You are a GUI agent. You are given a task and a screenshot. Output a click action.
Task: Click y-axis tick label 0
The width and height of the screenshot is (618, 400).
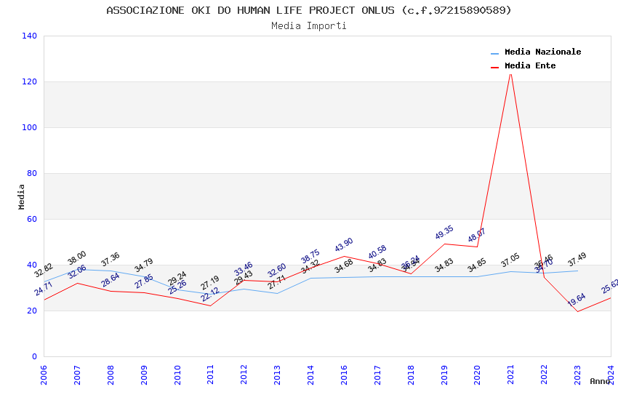click(35, 356)
